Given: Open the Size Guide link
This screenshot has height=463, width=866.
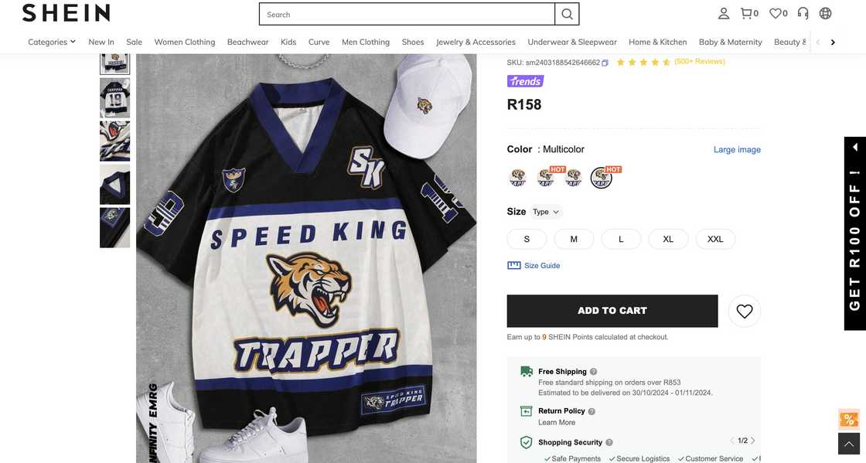Looking at the screenshot, I should 541,266.
